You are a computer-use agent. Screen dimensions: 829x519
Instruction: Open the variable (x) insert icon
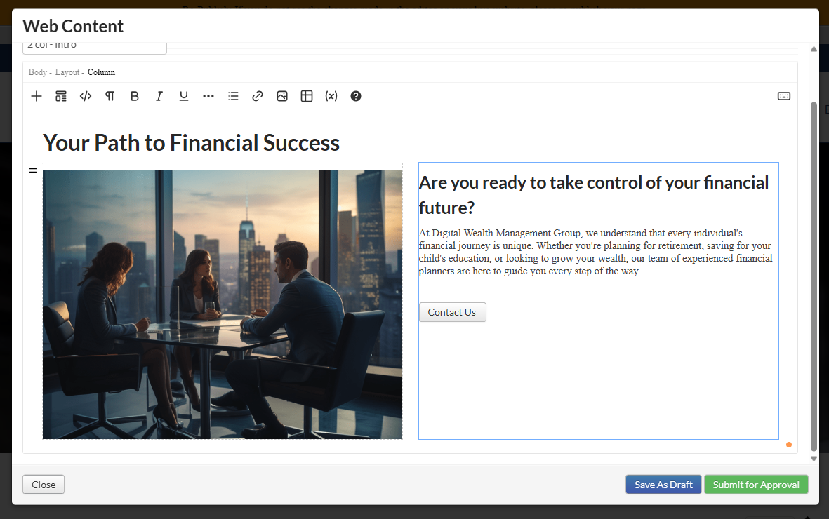pos(331,96)
